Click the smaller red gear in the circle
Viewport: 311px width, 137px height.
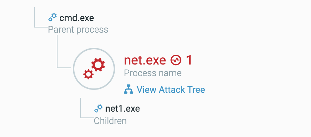(88, 74)
